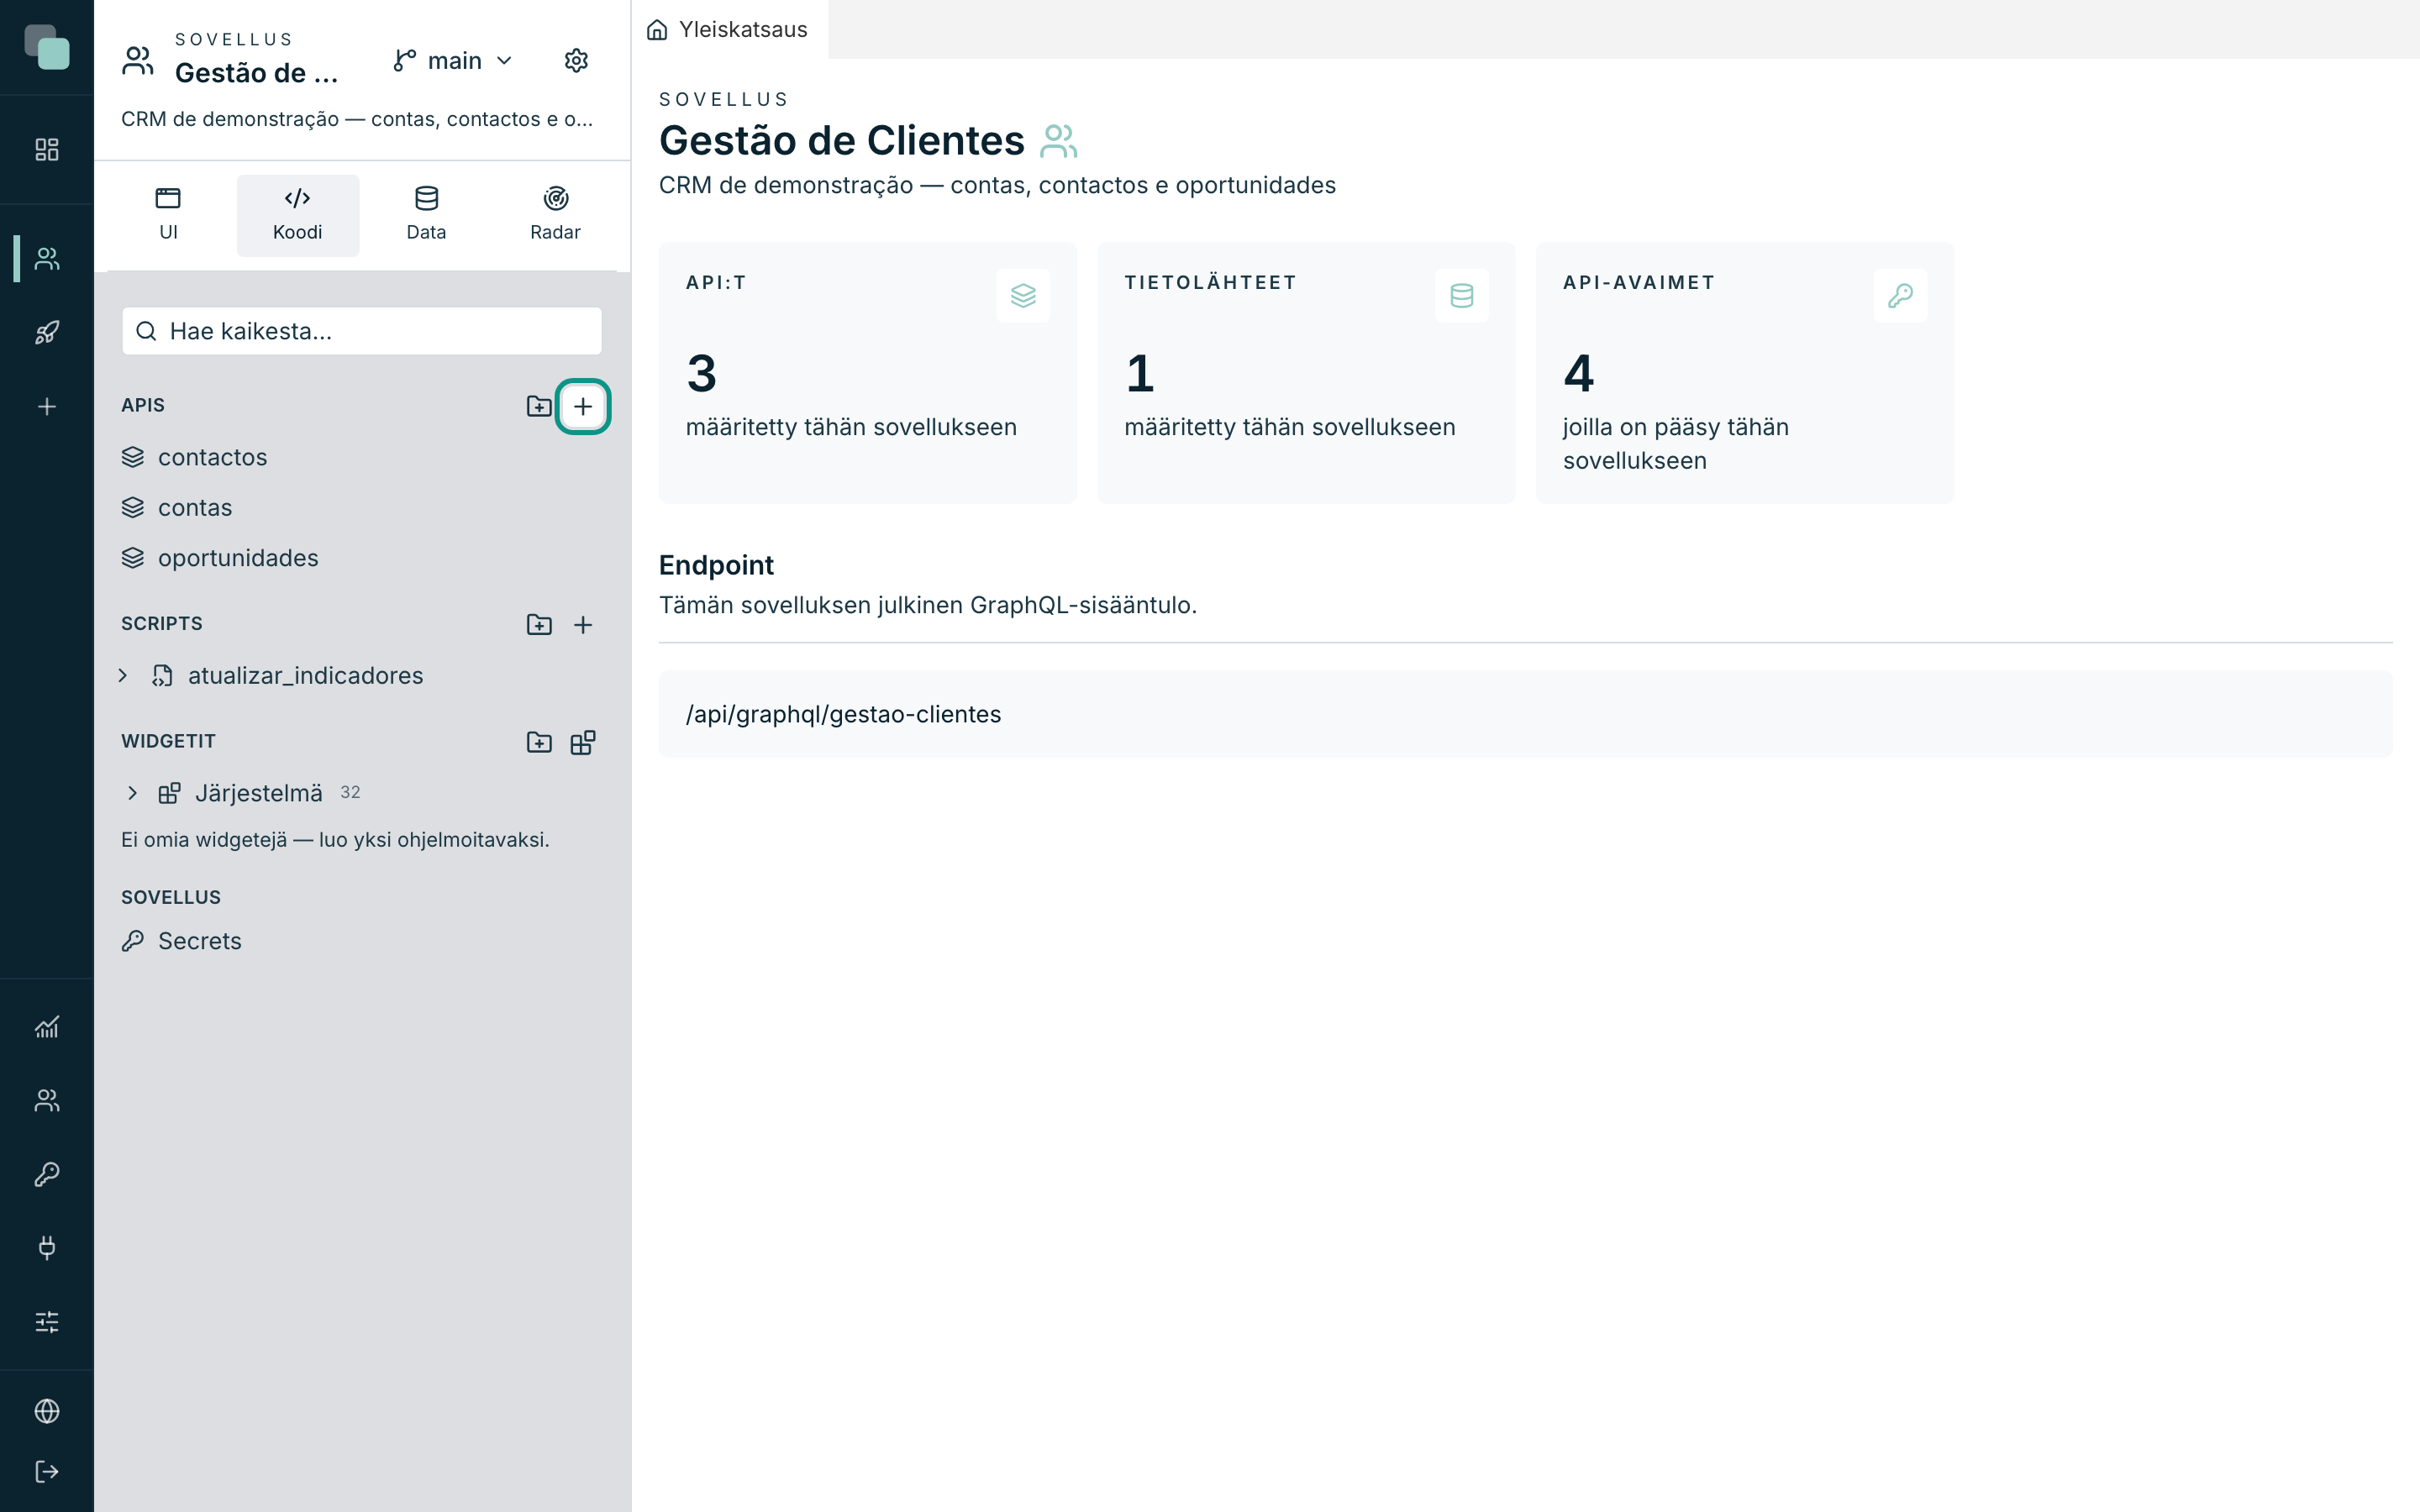Click the users icon beside Gestão de Clientes title

click(x=1058, y=141)
